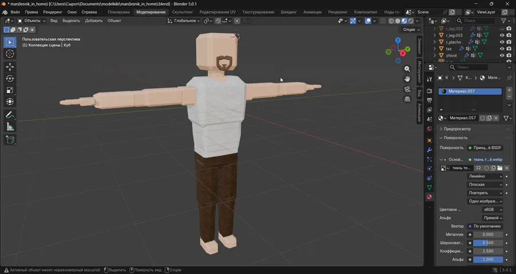Screen dimensions: 516x274
Task: Select the Scale tool
Action: coord(10,90)
